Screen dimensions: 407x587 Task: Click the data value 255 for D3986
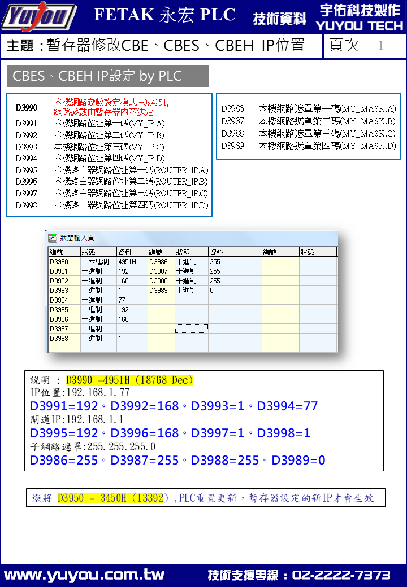(235, 262)
